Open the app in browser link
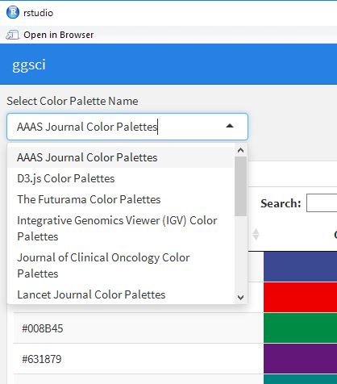Screen dimensions: 337x384 click(58, 35)
